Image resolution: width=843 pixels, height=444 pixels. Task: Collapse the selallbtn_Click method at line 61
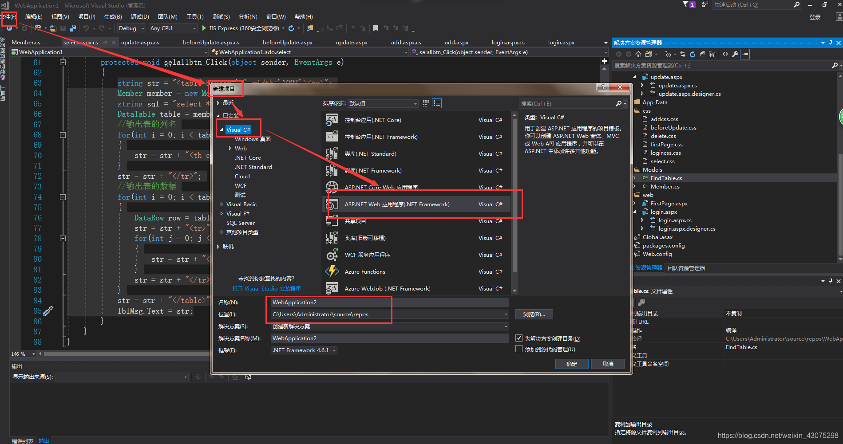[63, 63]
